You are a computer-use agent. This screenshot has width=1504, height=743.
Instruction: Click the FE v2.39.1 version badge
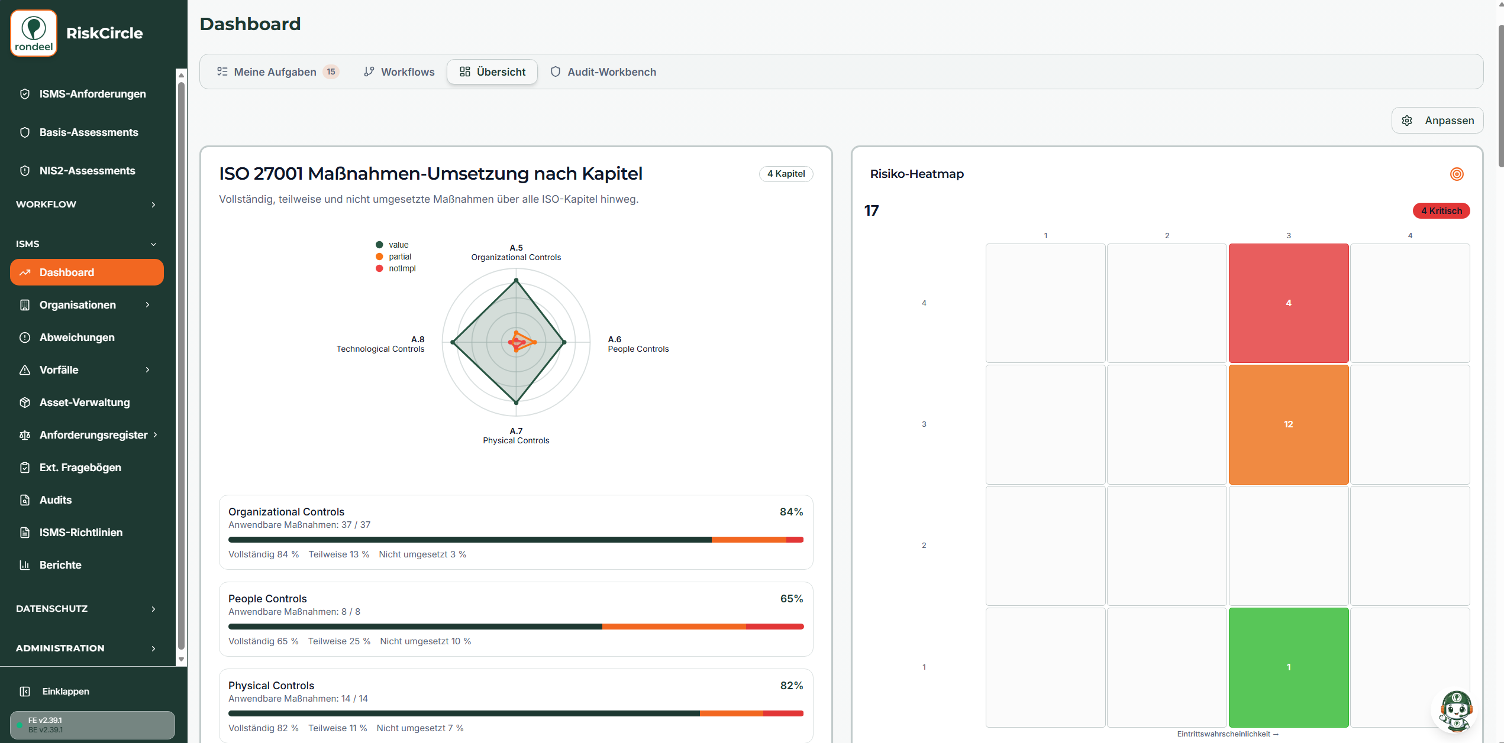(x=92, y=725)
